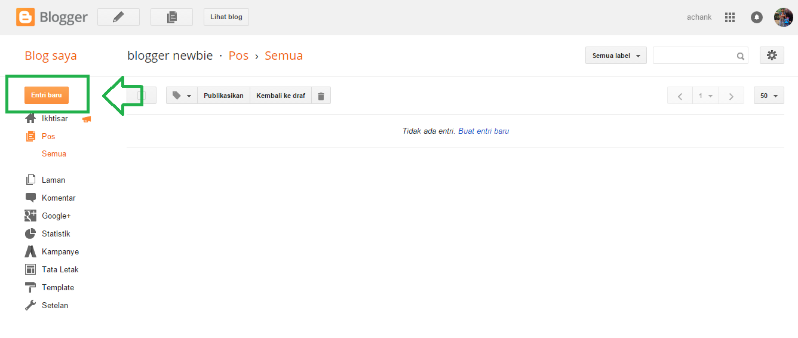The height and width of the screenshot is (338, 798).
Task: Open the page number dropdown
Action: pos(705,96)
